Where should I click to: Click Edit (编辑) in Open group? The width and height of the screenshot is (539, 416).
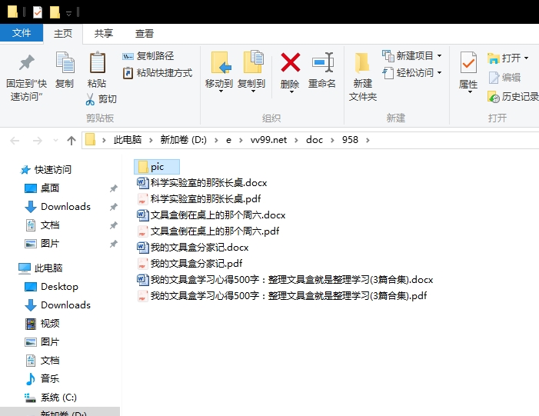504,78
